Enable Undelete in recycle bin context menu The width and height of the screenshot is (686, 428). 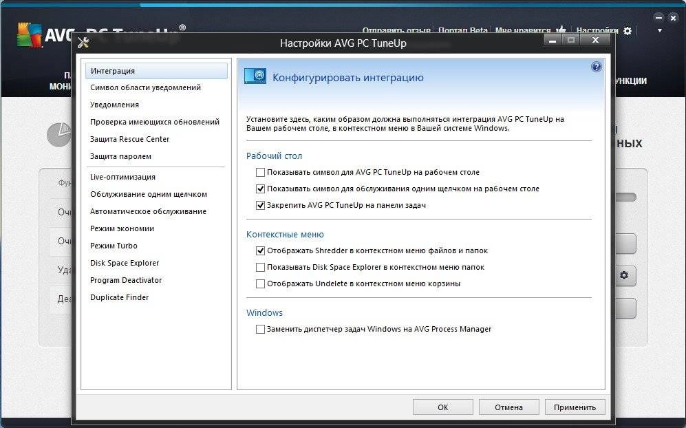260,283
